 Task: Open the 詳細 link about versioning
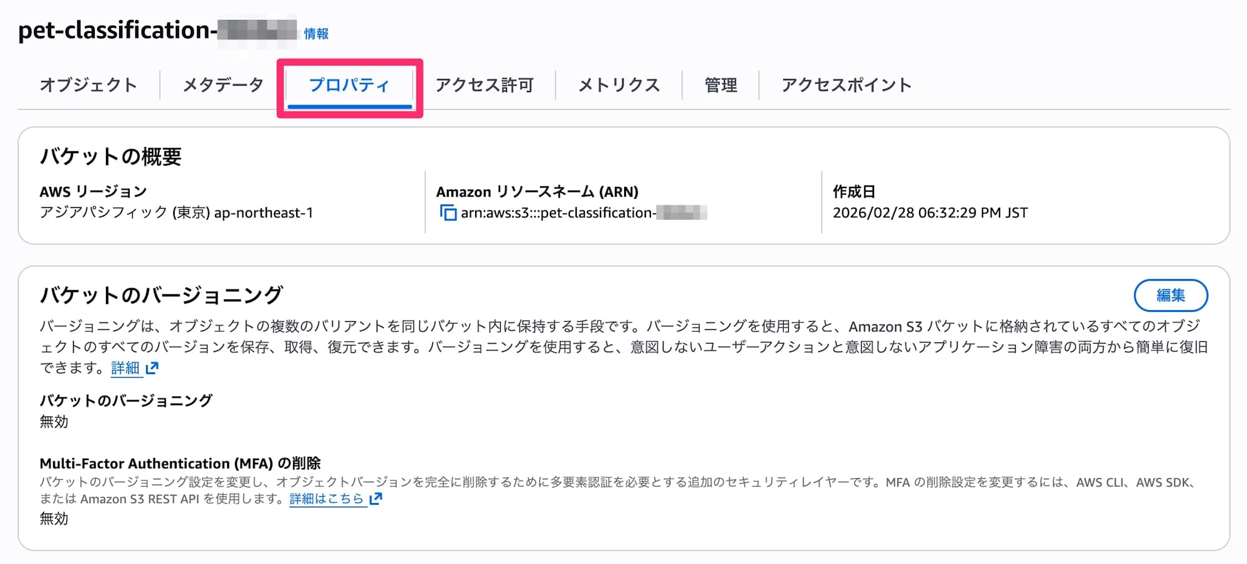click(125, 368)
